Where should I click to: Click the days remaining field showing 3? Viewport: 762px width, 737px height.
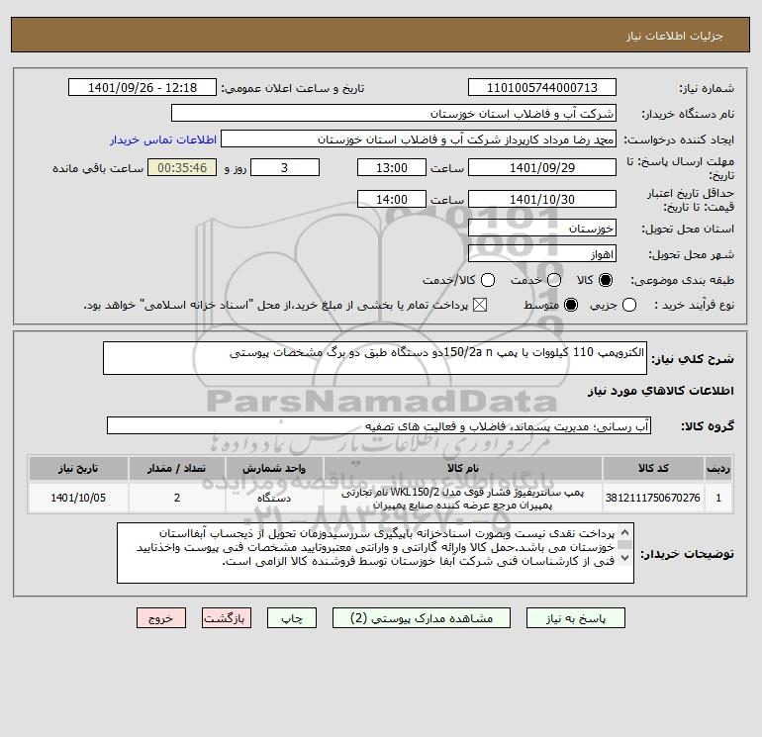[x=285, y=167]
